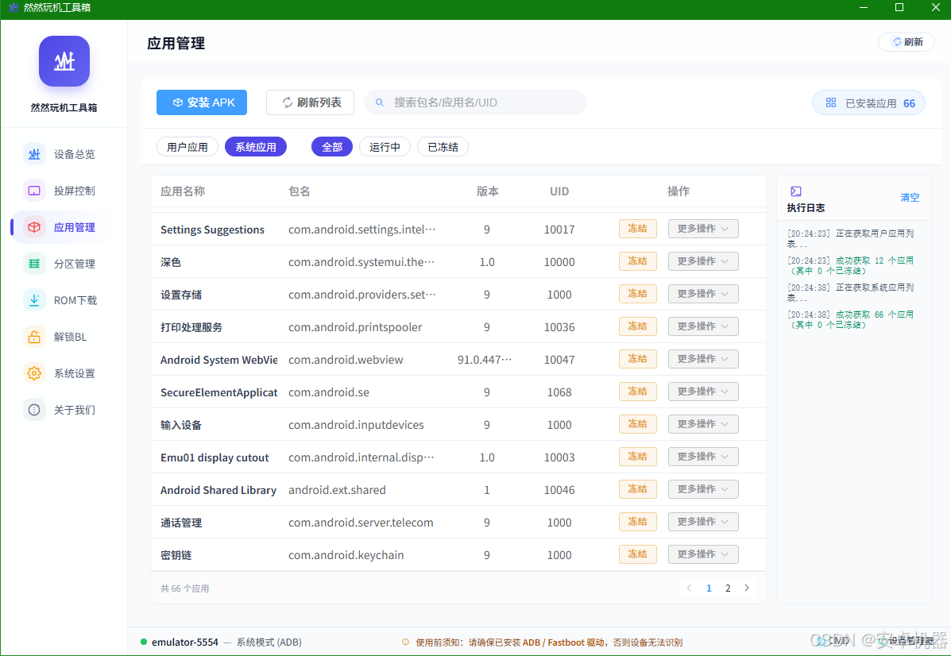Freeze 打印处理服务 with 冻结
Viewport: 951px width, 656px height.
(x=637, y=326)
